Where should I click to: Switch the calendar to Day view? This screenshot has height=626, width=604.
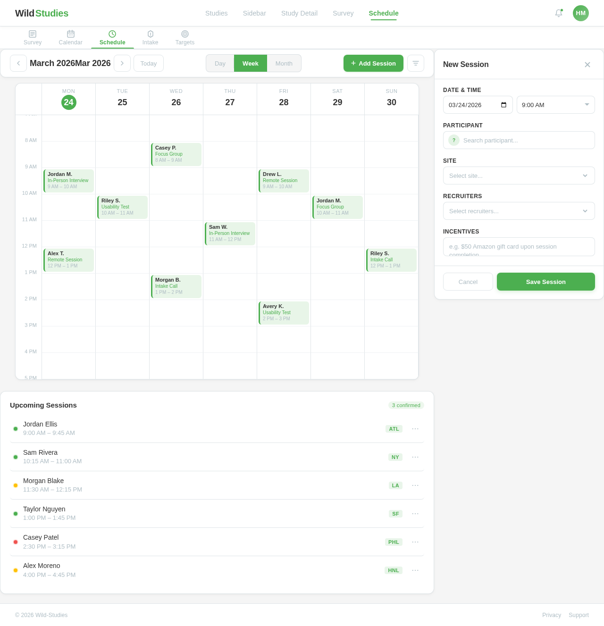click(x=220, y=63)
